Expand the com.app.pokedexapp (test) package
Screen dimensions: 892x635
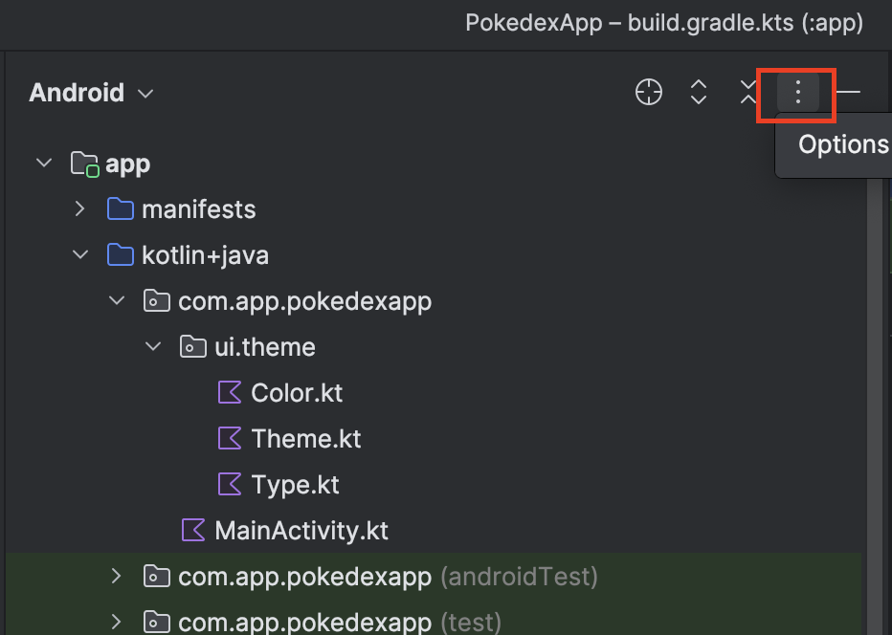click(x=117, y=622)
